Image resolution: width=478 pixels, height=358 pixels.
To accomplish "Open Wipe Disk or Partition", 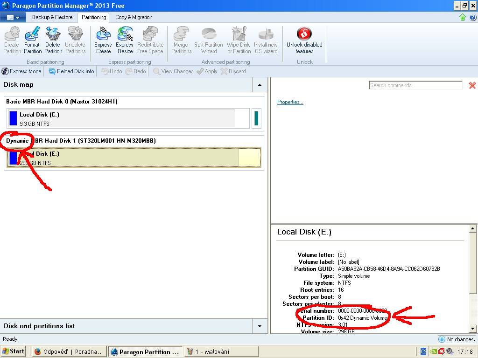I will tap(239, 40).
